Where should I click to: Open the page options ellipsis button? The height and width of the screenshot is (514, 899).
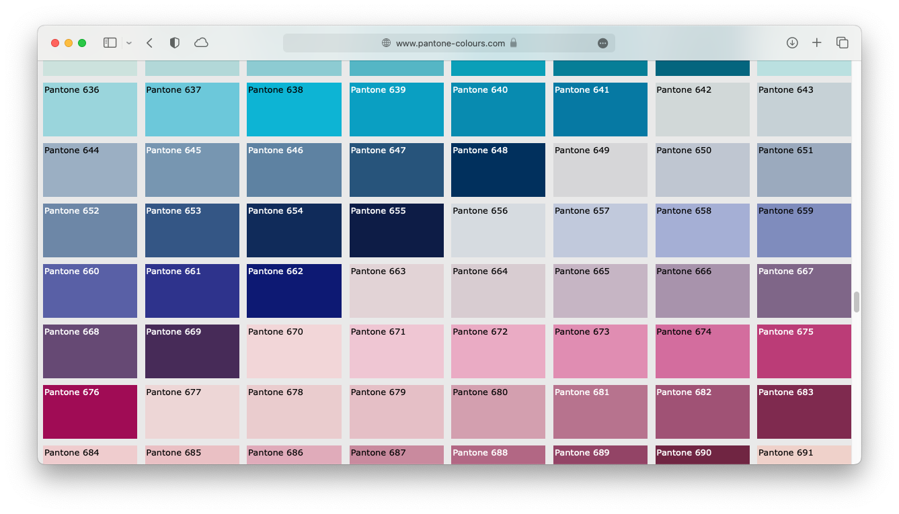(602, 43)
